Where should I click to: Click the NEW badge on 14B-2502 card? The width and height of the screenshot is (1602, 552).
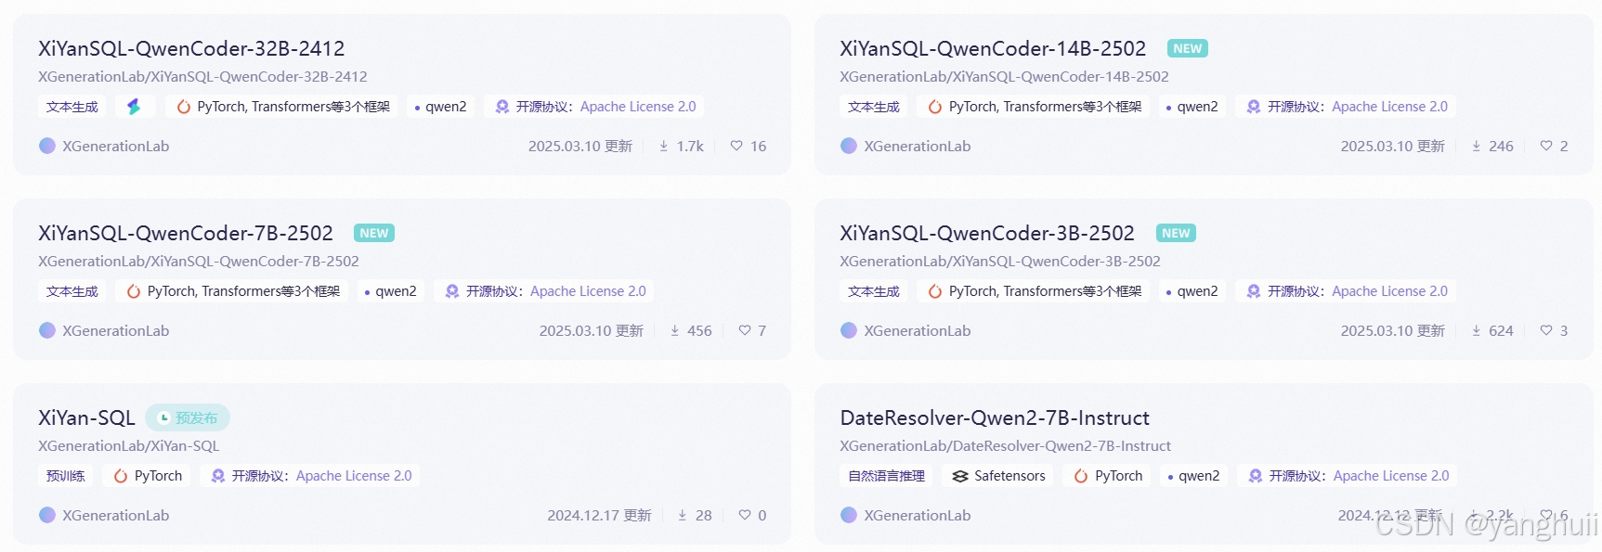pos(1188,48)
